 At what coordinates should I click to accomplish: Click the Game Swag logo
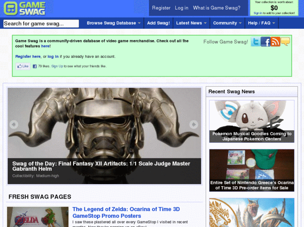pos(25,8)
